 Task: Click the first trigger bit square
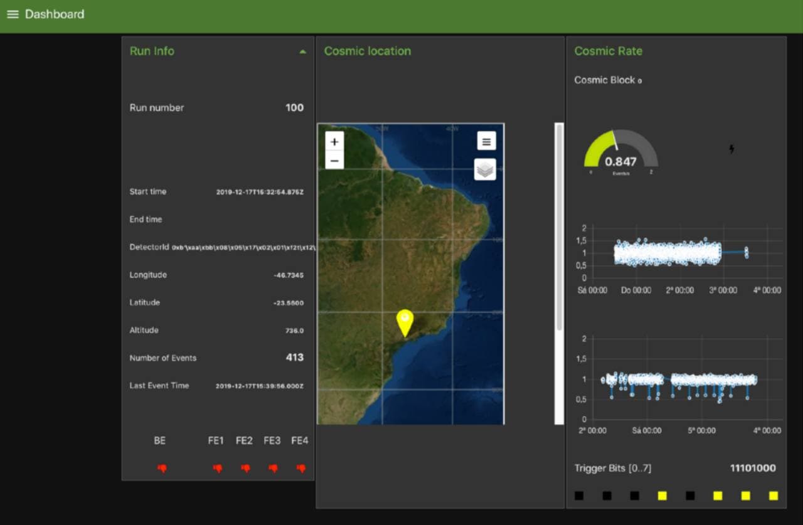point(579,496)
